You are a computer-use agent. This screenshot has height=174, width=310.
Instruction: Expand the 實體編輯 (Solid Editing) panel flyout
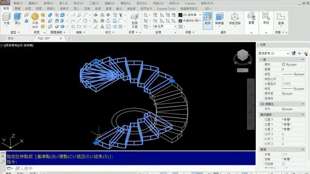pyautogui.click(x=58, y=32)
